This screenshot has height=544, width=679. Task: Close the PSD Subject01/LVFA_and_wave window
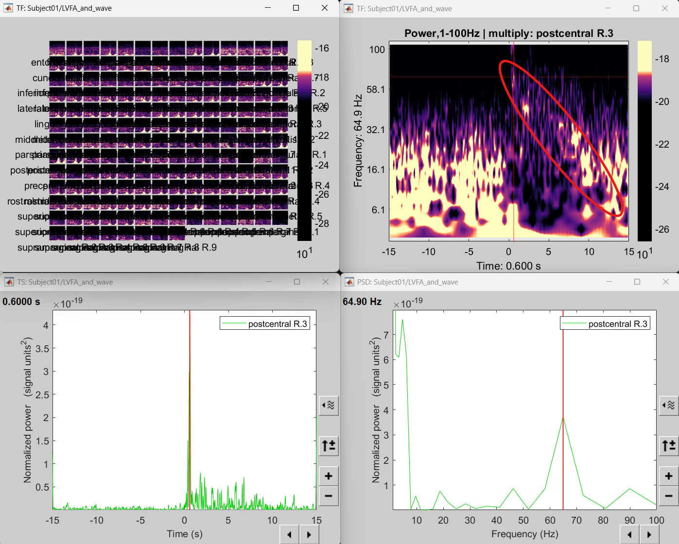pos(666,282)
